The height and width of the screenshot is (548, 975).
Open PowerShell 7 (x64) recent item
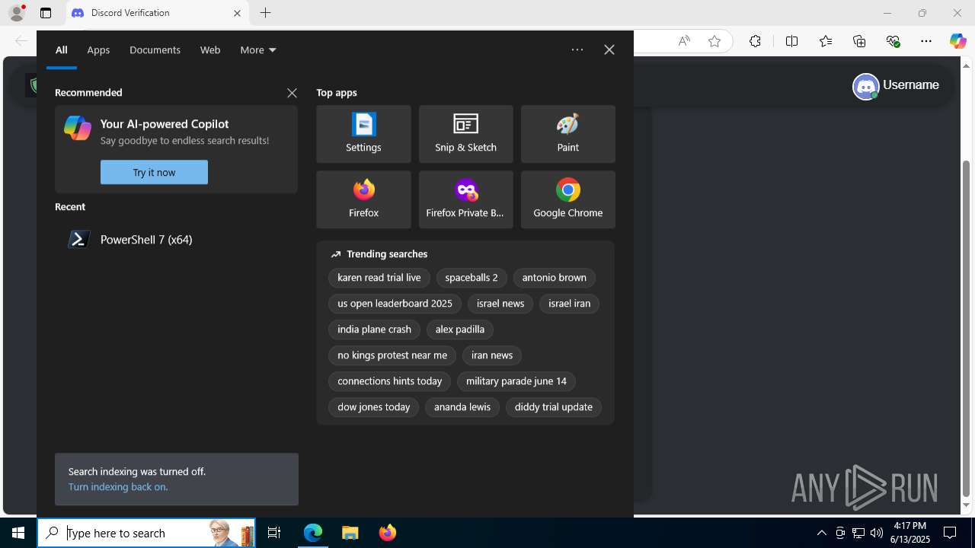[x=176, y=240]
